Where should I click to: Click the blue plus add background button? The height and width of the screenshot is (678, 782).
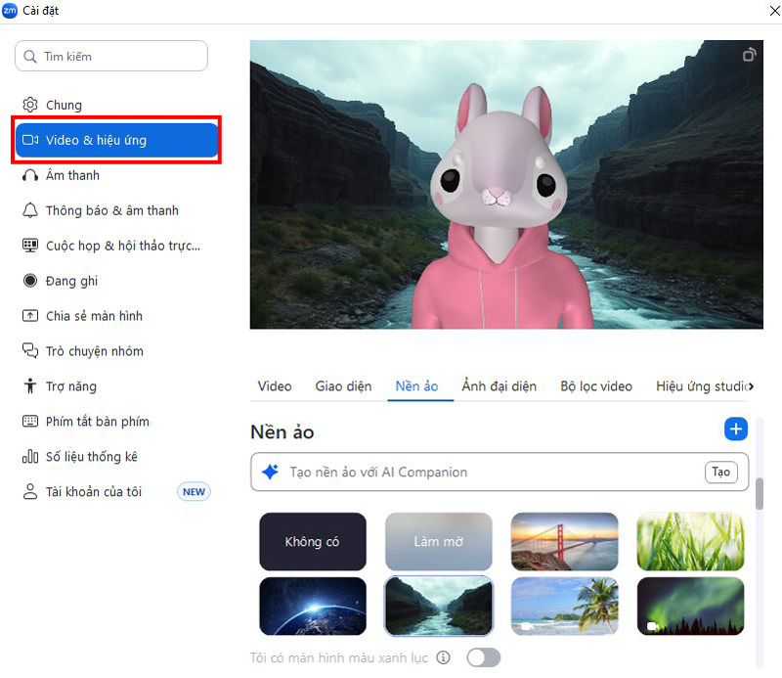(736, 429)
